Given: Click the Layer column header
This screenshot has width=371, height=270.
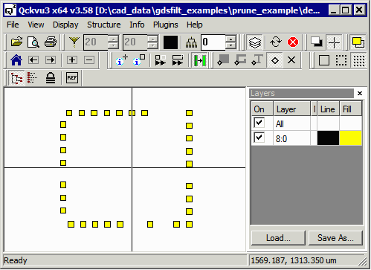Looking at the screenshot, I should [x=291, y=109].
